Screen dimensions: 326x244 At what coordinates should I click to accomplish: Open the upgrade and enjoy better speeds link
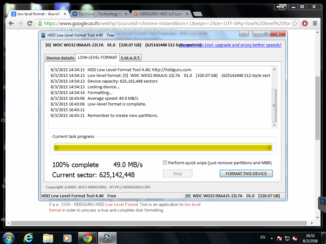click(231, 45)
